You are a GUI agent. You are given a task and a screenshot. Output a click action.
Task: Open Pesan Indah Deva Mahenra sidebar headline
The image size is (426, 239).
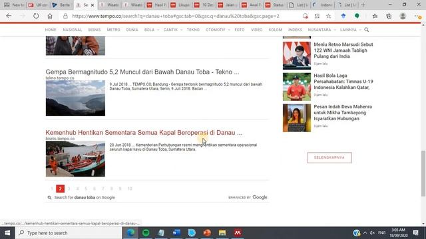(x=343, y=113)
